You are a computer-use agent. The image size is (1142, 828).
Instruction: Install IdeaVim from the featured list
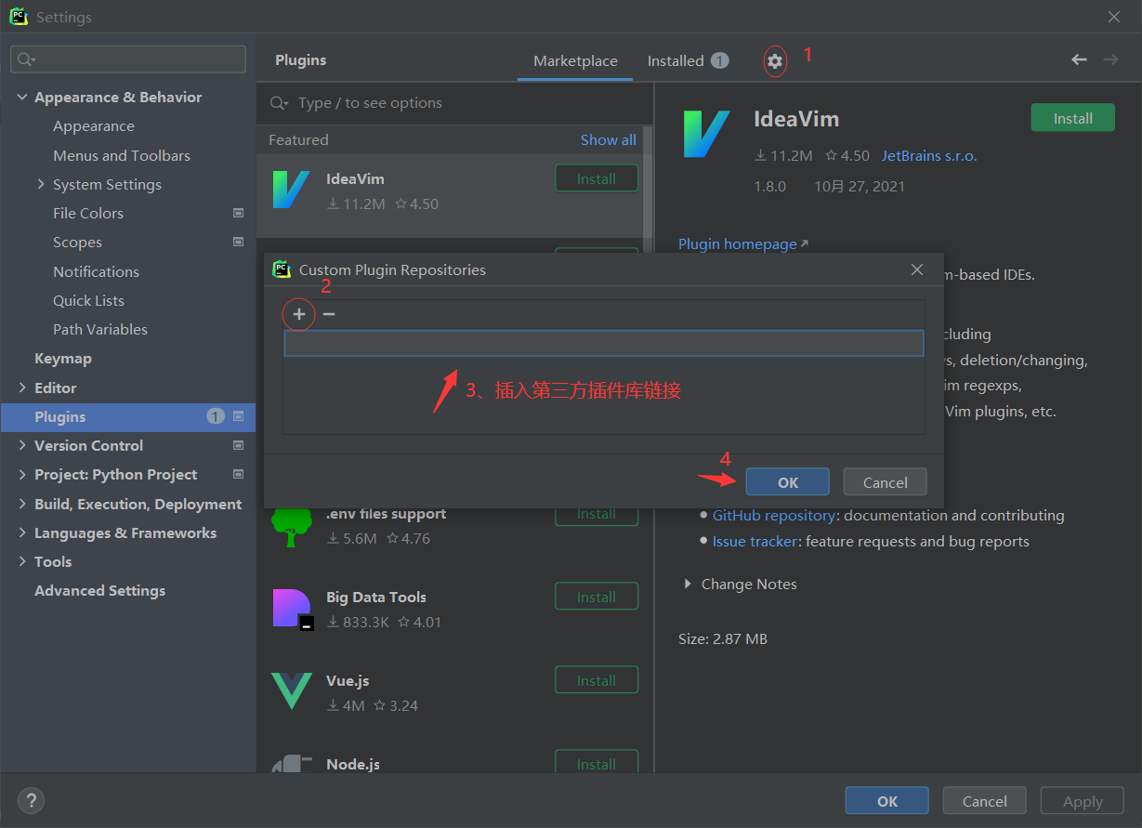tap(597, 178)
